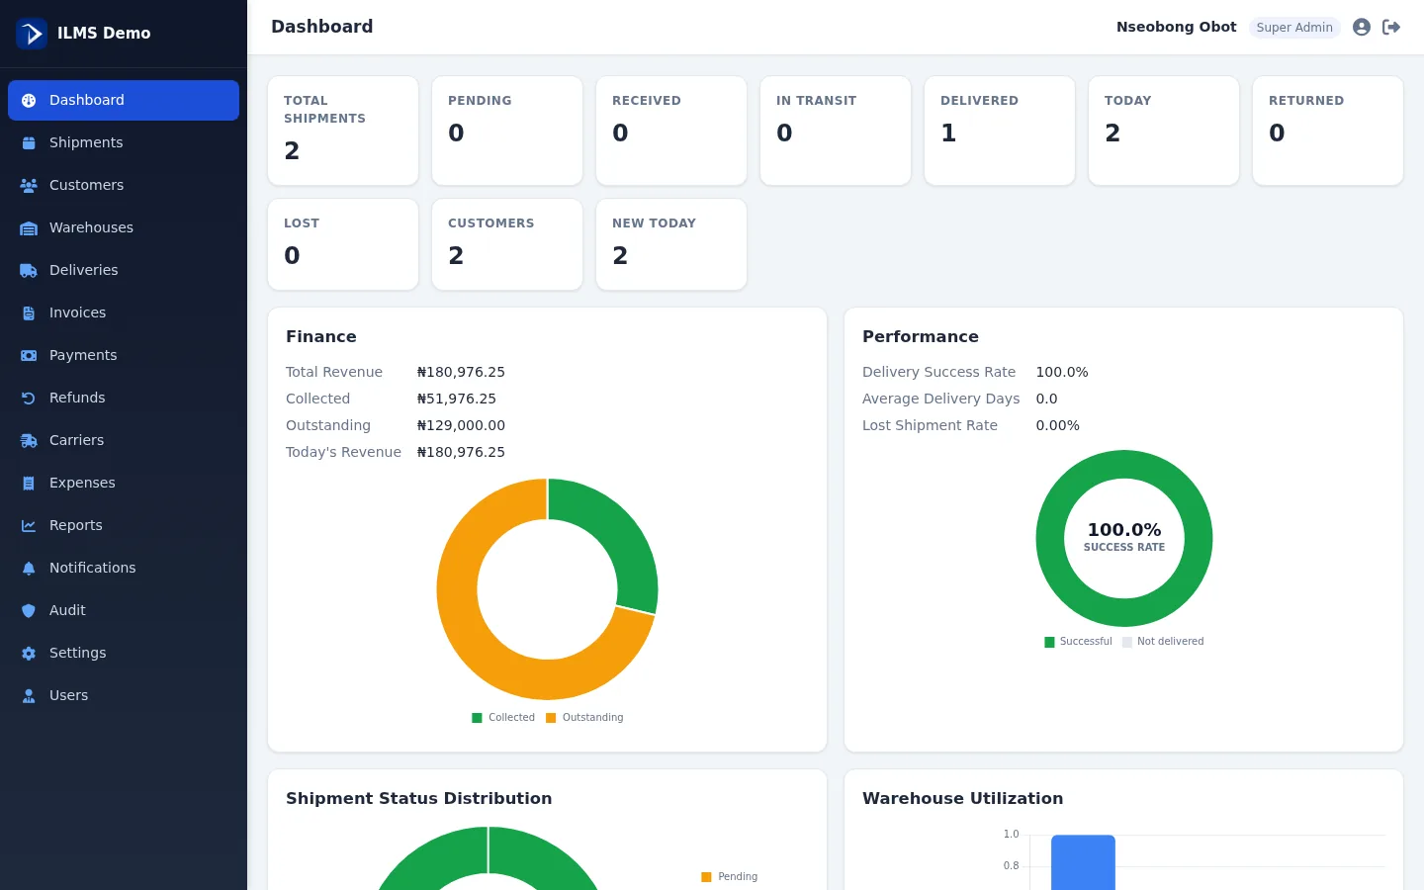
Task: Click the Received stat card
Action: click(671, 131)
